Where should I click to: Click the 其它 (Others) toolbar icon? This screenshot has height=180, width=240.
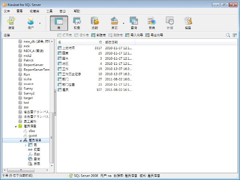point(114,23)
